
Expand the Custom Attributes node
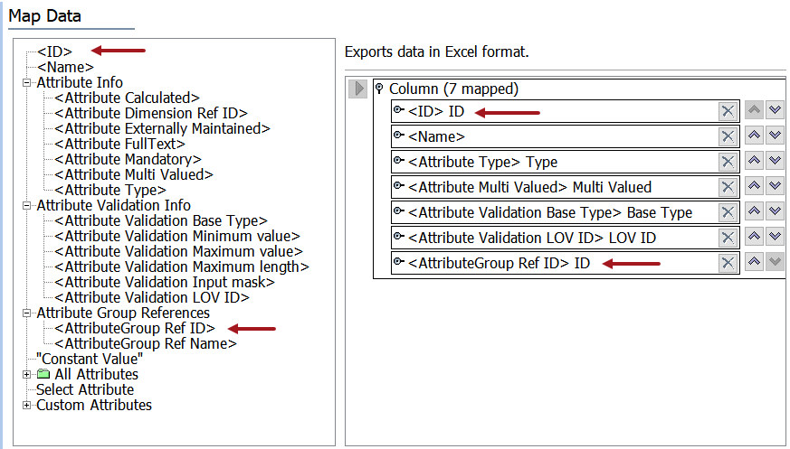coord(27,405)
